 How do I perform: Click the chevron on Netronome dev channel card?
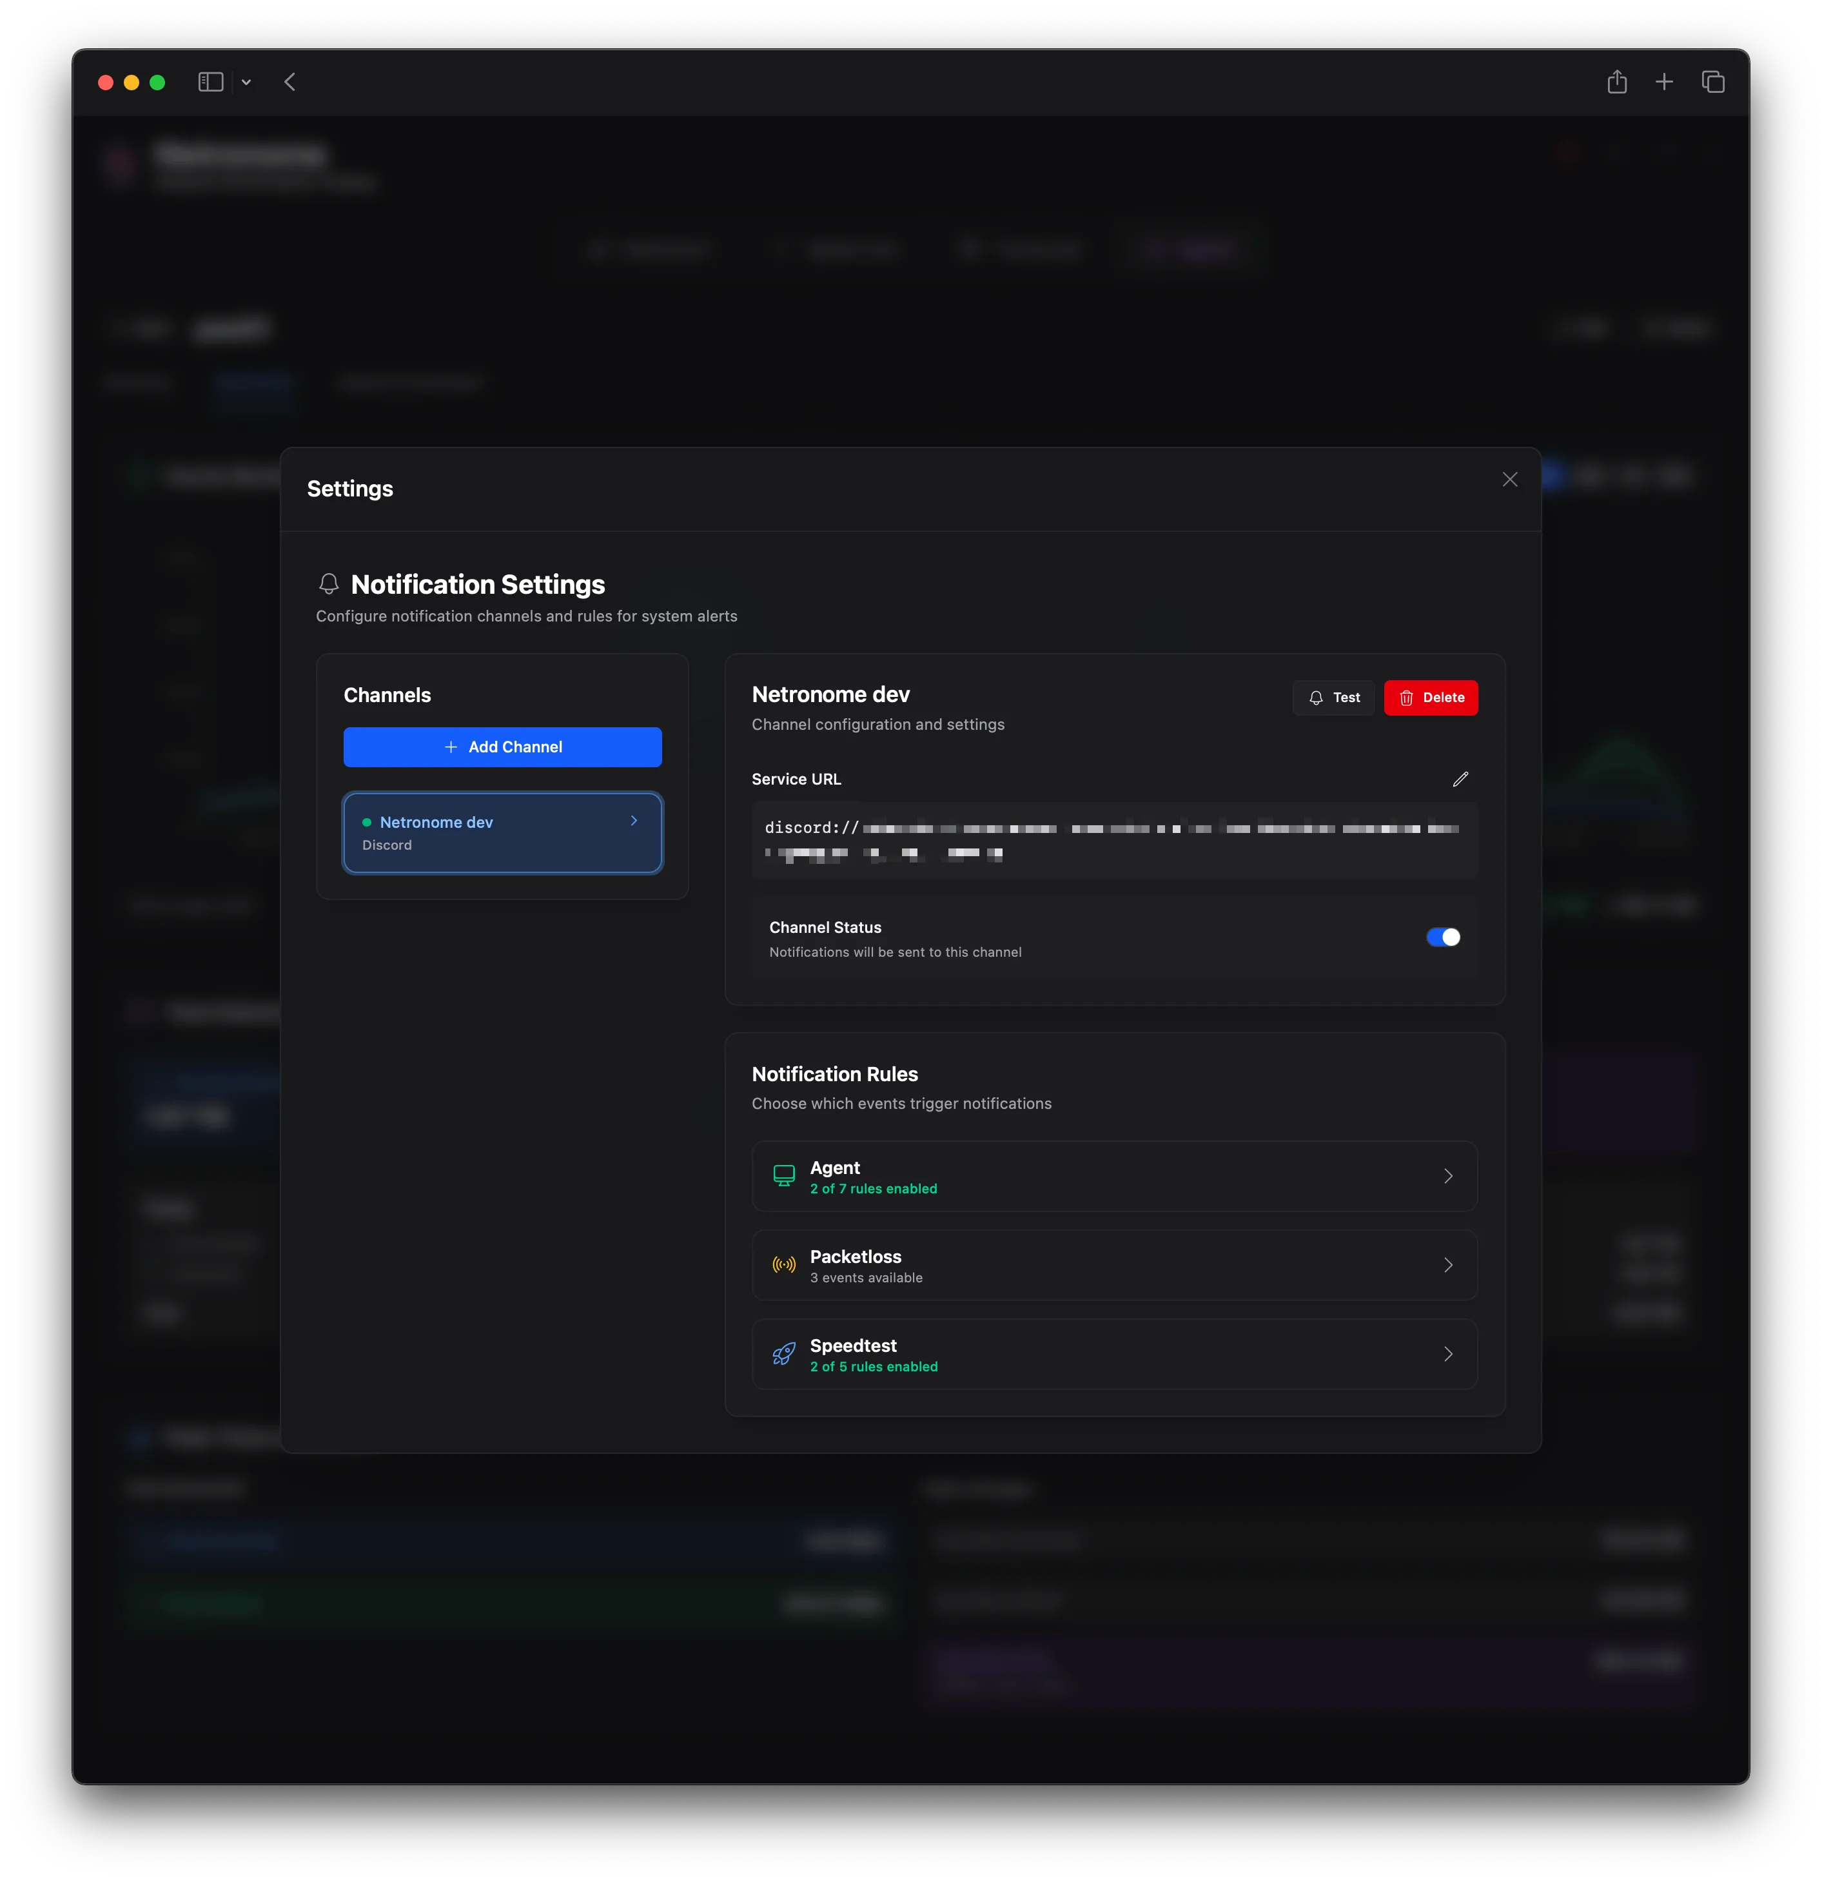click(634, 821)
